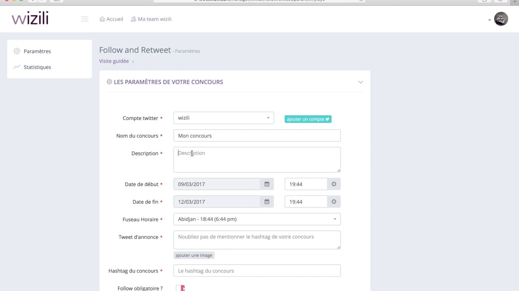519x291 pixels.
Task: Click the ajouter un compte button
Action: (x=308, y=119)
